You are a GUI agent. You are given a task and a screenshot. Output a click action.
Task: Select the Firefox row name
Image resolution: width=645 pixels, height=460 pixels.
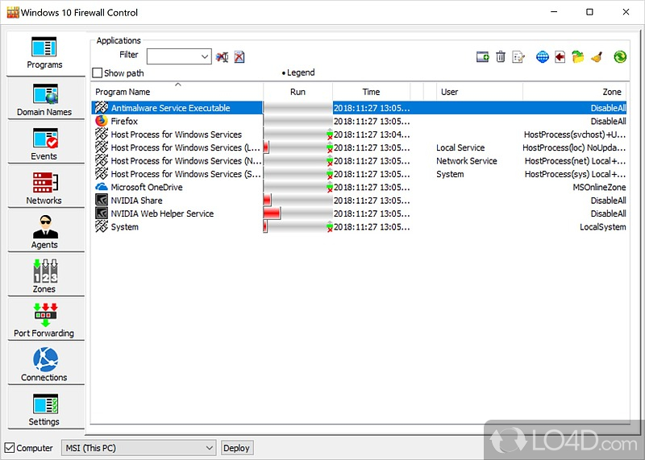click(124, 122)
